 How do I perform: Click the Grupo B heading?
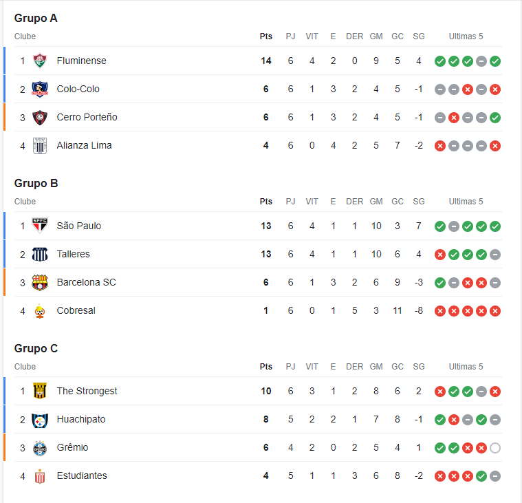click(x=36, y=183)
